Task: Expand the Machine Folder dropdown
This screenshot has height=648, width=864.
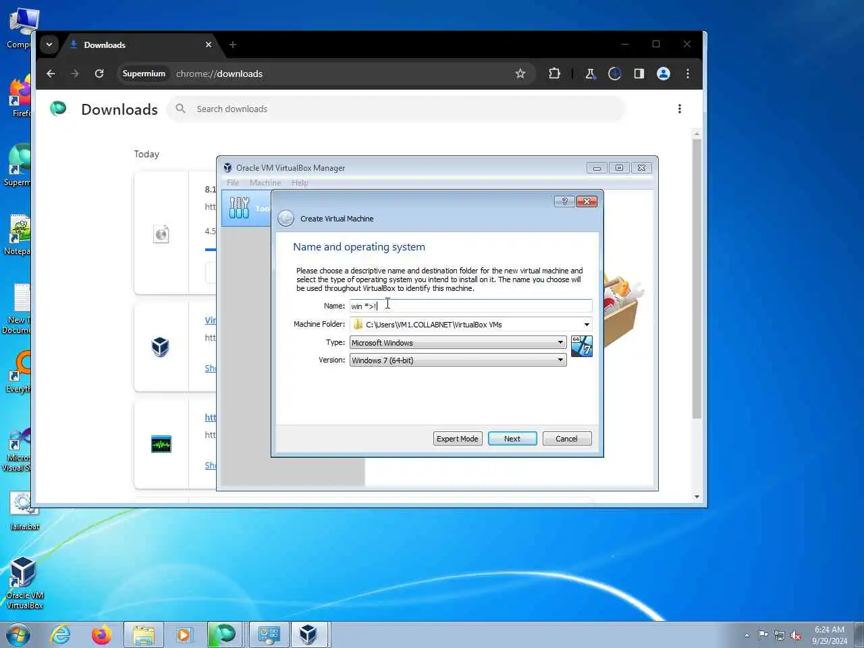Action: pyautogui.click(x=586, y=325)
